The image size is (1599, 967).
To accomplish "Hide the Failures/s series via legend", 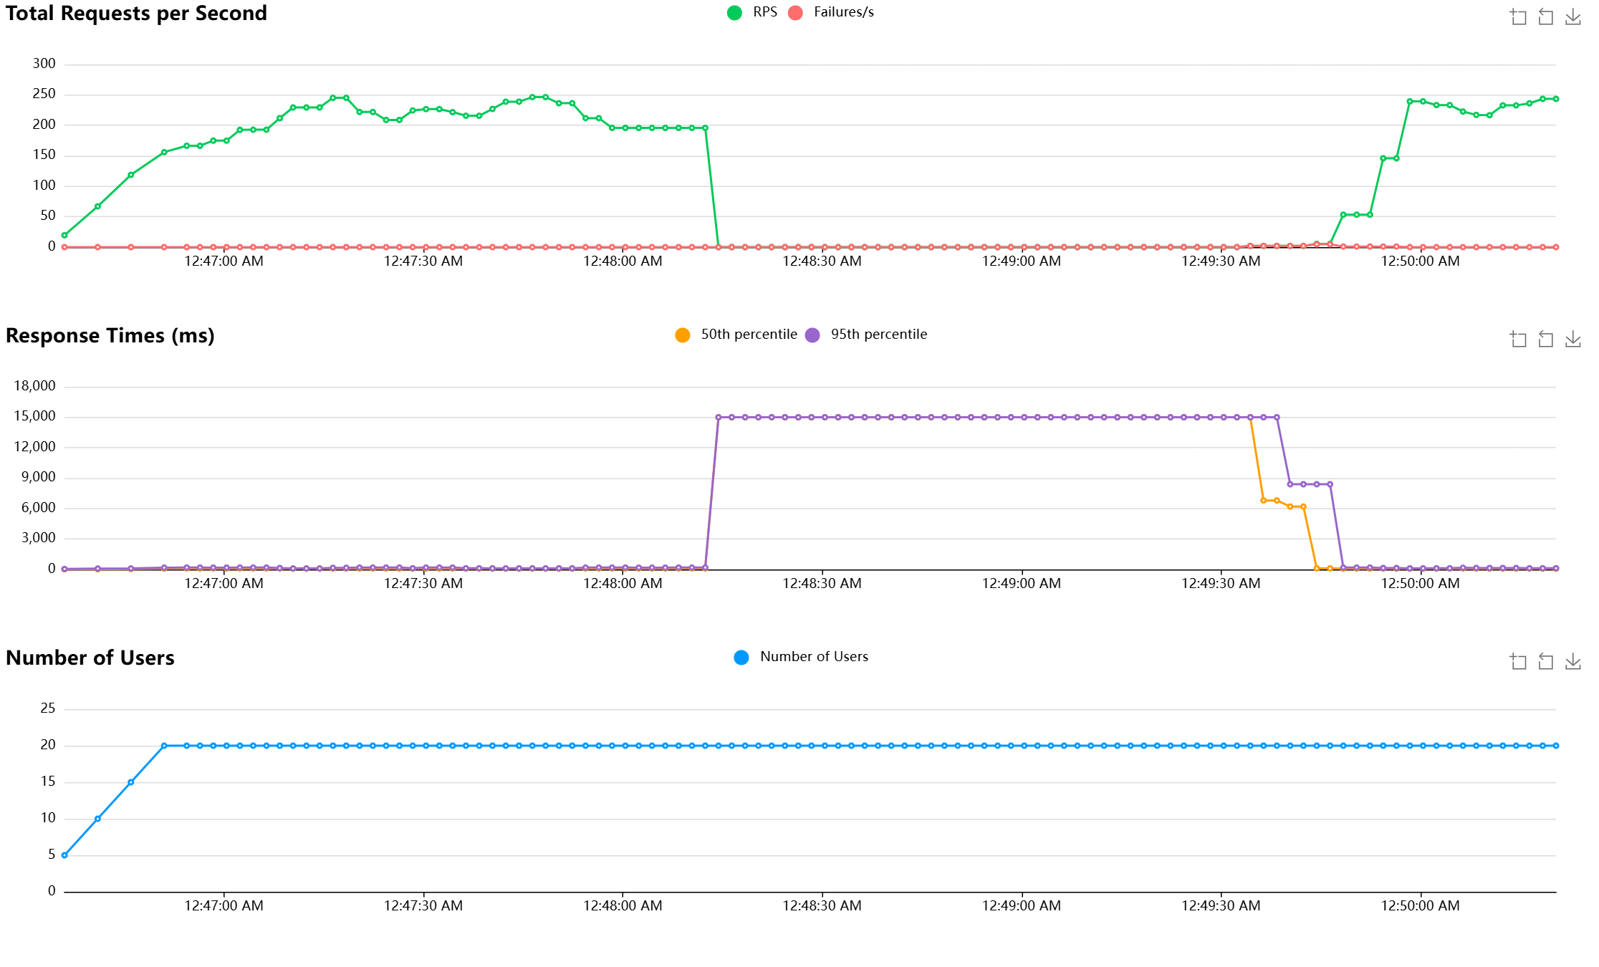I will (843, 12).
